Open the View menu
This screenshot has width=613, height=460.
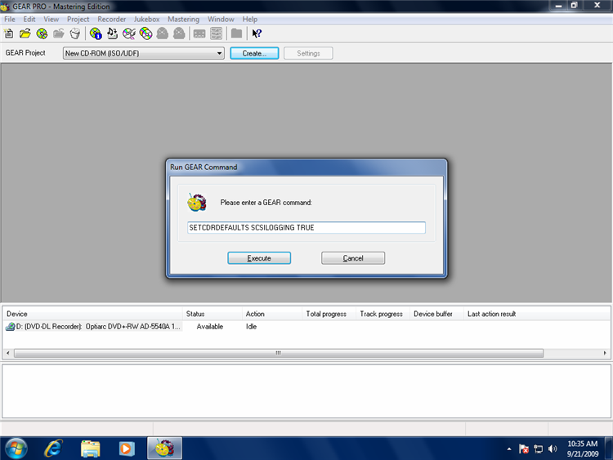[x=51, y=19]
